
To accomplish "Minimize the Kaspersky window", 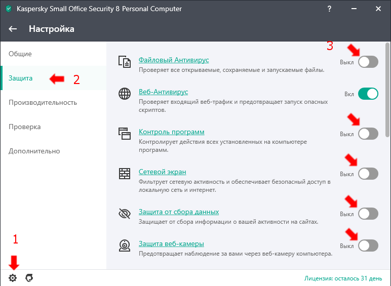I will click(x=354, y=9).
